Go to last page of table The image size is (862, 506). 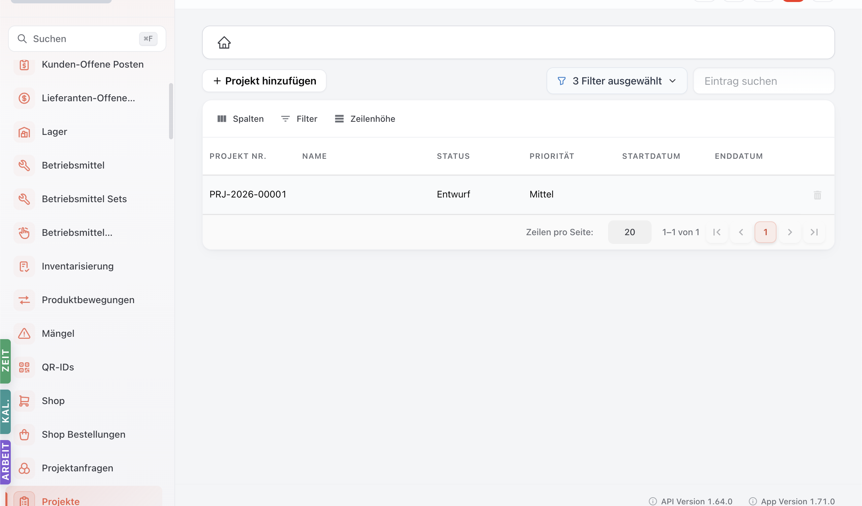pyautogui.click(x=814, y=232)
